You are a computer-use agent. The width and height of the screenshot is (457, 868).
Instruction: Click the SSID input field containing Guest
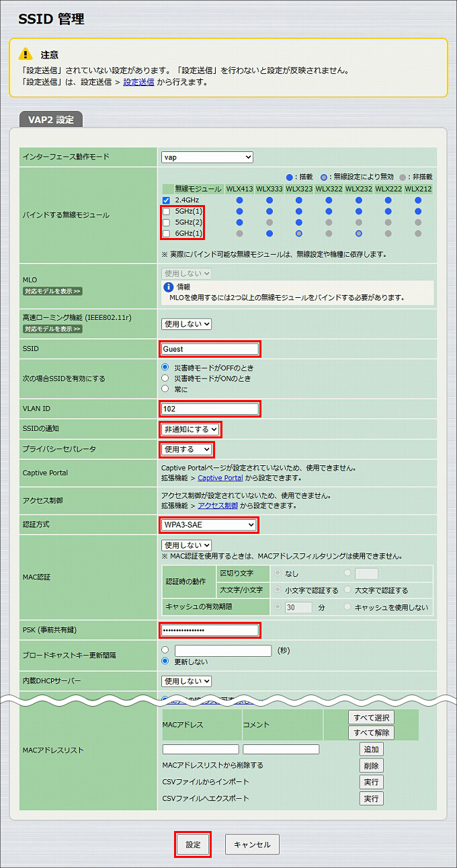click(x=210, y=349)
